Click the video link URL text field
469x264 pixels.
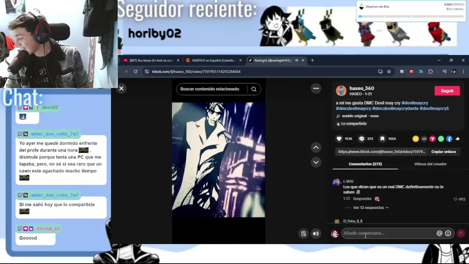coord(382,151)
